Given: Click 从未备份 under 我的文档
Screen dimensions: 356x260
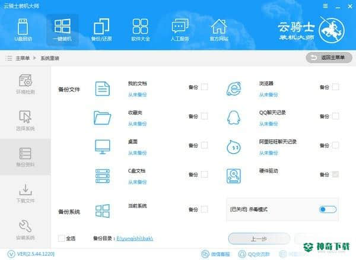Looking at the screenshot, I should point(138,94).
